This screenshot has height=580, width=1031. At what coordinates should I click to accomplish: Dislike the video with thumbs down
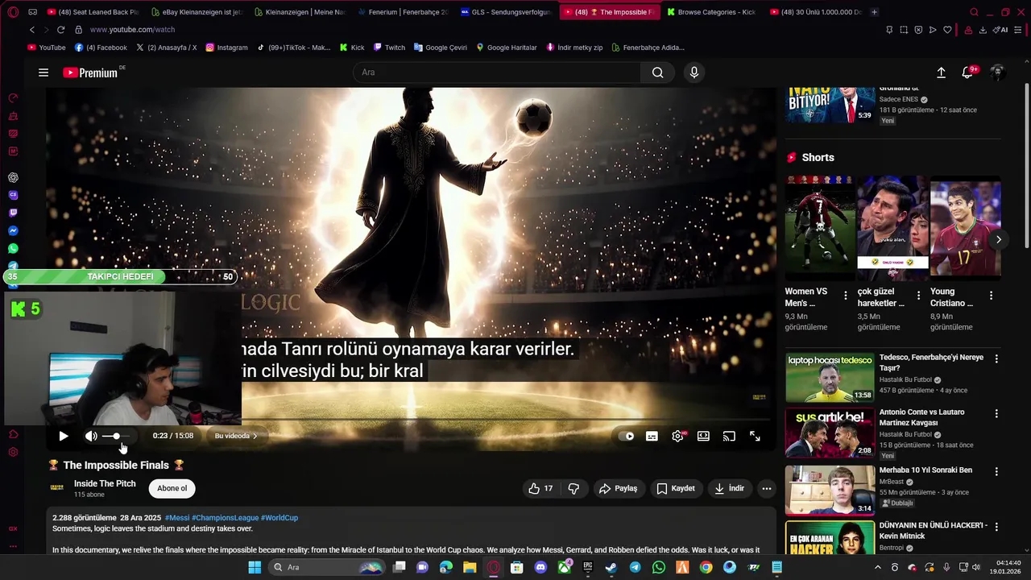pos(573,488)
